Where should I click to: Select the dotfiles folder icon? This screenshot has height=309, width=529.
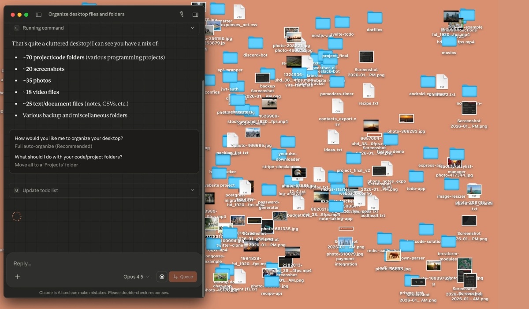pyautogui.click(x=375, y=18)
